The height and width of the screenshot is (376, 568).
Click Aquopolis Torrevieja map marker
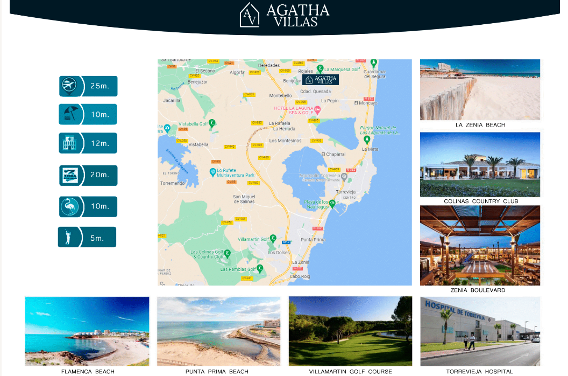[344, 177]
